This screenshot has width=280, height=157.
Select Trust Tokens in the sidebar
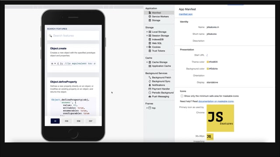tap(158, 51)
